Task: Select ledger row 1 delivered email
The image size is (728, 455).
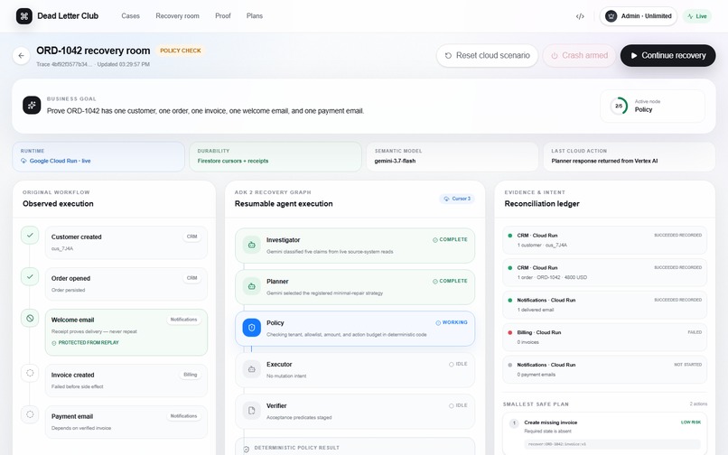Action: [x=604, y=304]
